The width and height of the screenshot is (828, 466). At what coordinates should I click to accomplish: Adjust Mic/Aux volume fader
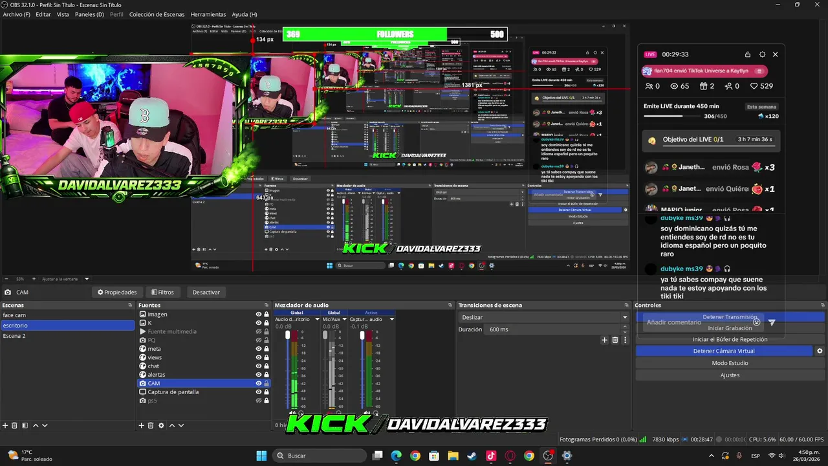point(325,336)
